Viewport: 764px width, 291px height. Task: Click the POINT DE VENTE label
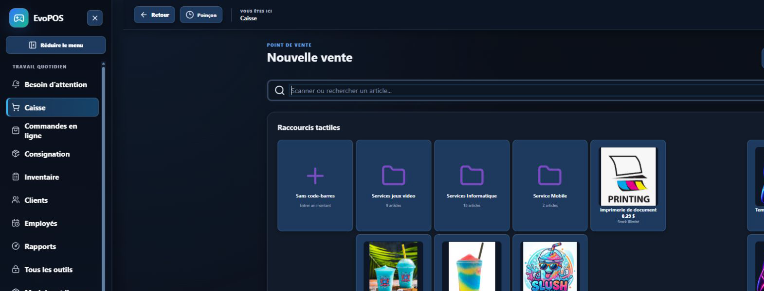click(x=289, y=45)
